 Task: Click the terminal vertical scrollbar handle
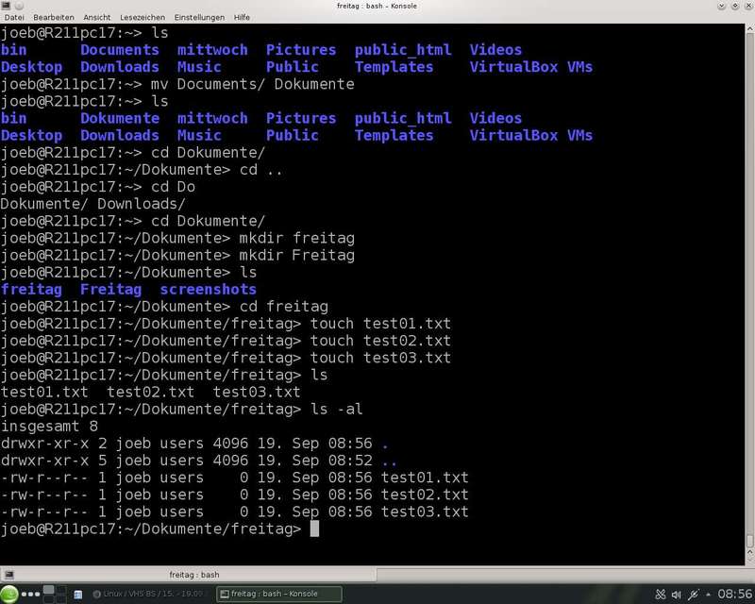pyautogui.click(x=749, y=541)
